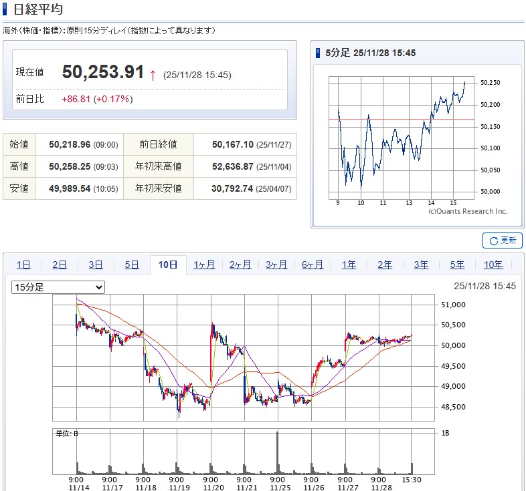Show the 2ヶ月 chart range
This screenshot has height=491, width=526.
(240, 265)
